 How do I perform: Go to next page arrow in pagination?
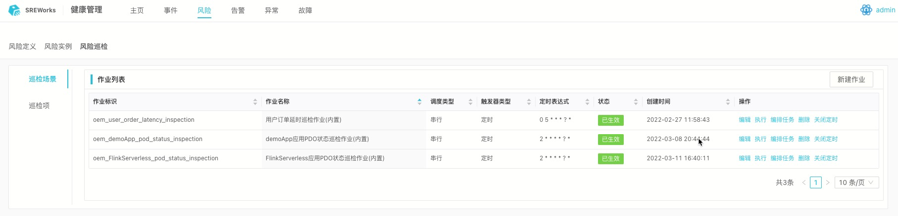(x=827, y=182)
